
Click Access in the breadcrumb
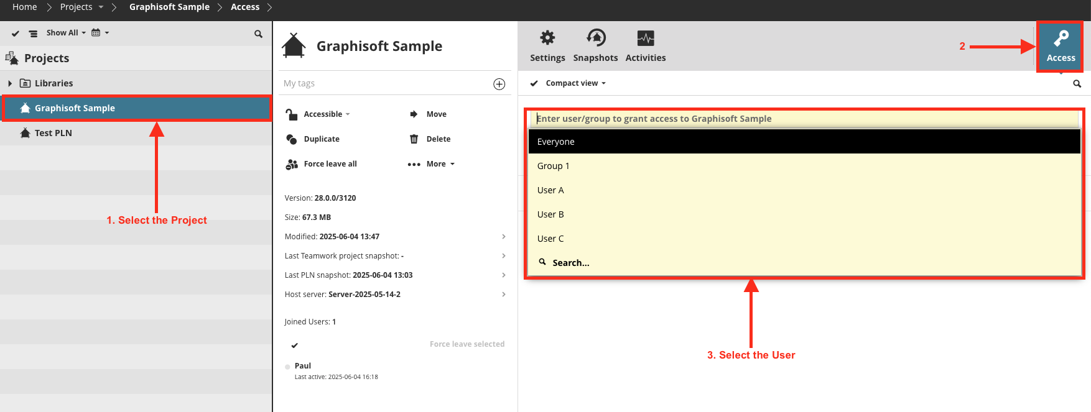tap(245, 7)
